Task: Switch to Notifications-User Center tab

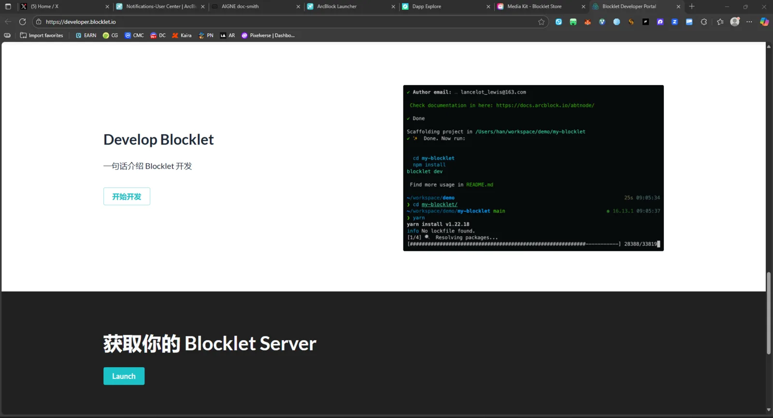Action: click(x=160, y=6)
